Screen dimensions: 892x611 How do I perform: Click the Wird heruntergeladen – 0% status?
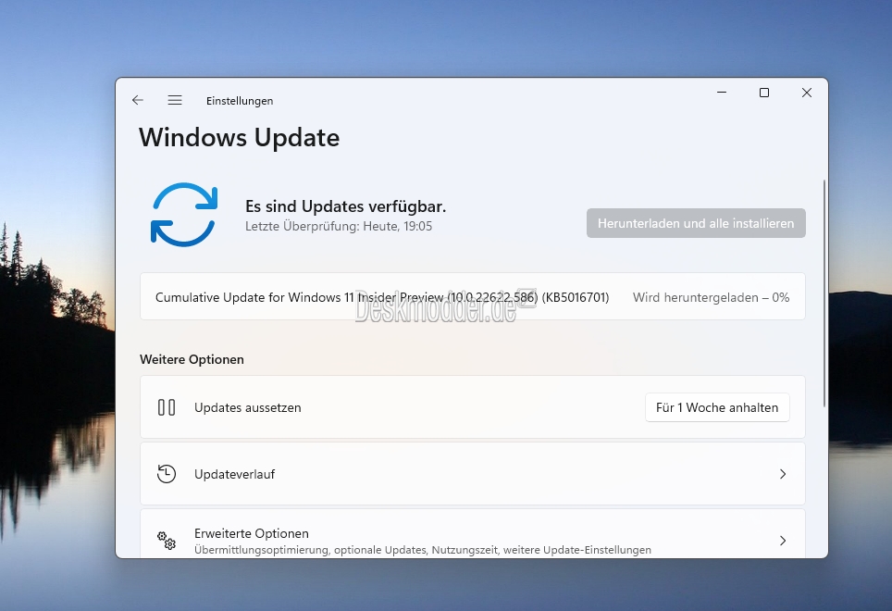coord(711,297)
